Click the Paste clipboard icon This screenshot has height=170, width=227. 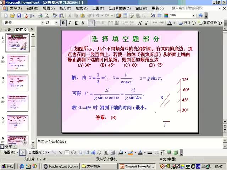coord(83,16)
